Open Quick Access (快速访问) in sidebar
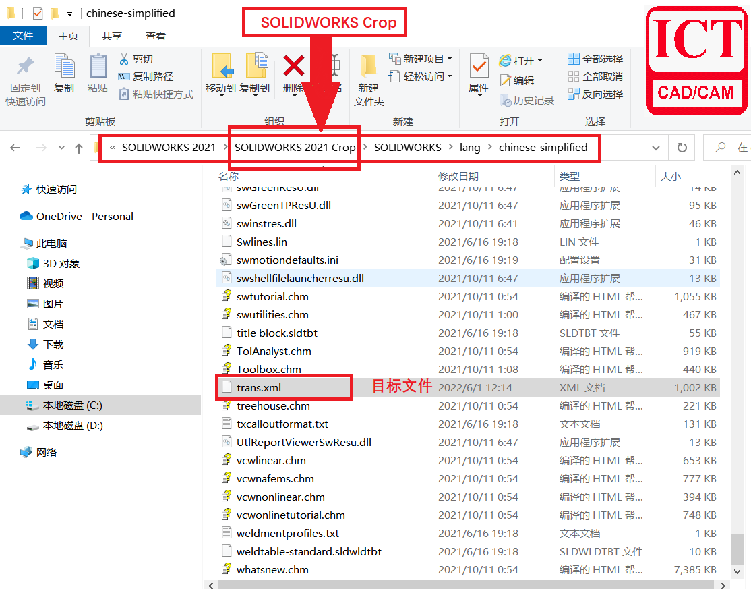The image size is (751, 589). click(x=49, y=190)
